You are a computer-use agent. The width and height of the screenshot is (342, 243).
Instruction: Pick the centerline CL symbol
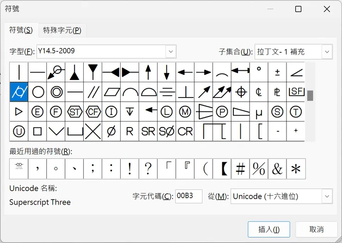[259, 92]
